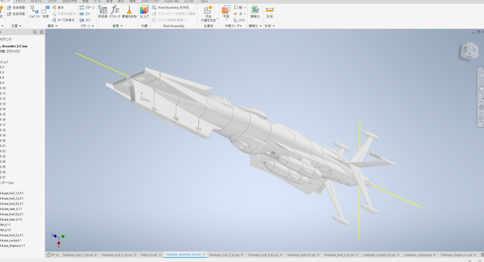Click the 簡略化 simplify icon
This screenshot has width=484, height=262.
(x=255, y=12)
